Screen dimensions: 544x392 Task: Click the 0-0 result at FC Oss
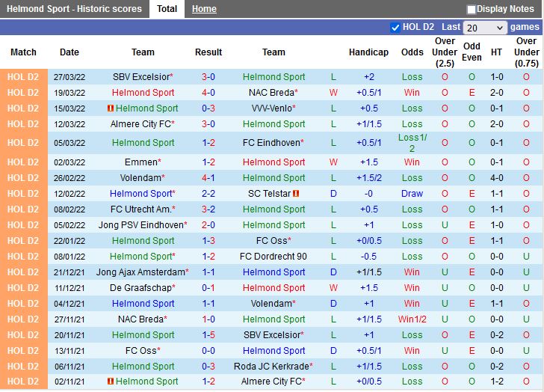(208, 351)
